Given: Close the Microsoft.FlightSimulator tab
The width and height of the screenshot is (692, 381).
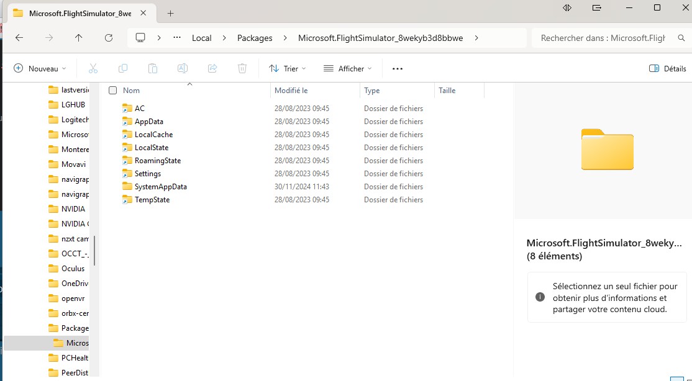Looking at the screenshot, I should pyautogui.click(x=143, y=13).
